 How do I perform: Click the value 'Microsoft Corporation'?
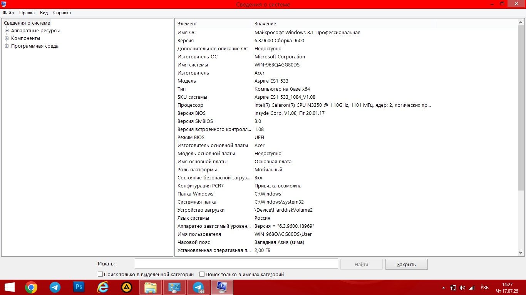click(280, 57)
